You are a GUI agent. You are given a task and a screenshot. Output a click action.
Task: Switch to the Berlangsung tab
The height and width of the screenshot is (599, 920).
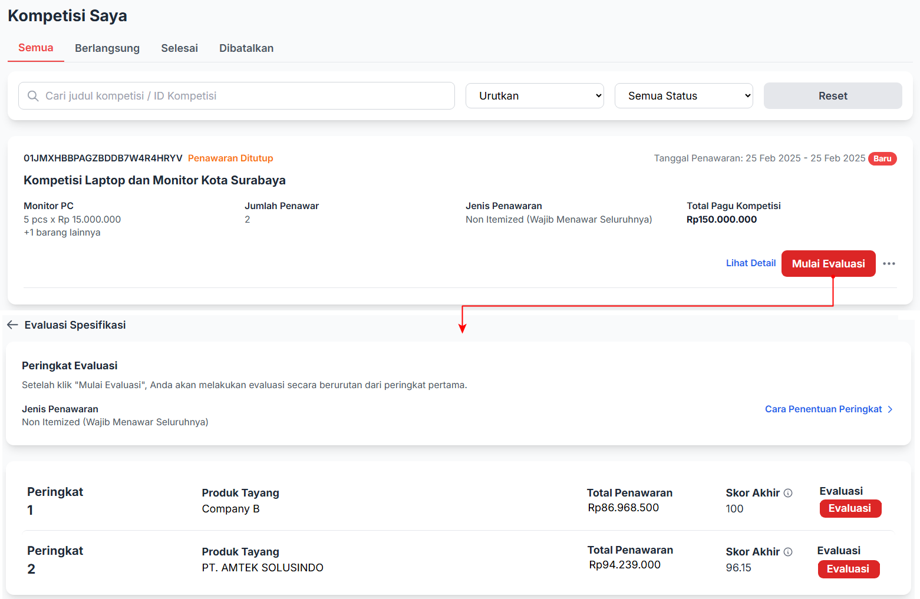(107, 48)
